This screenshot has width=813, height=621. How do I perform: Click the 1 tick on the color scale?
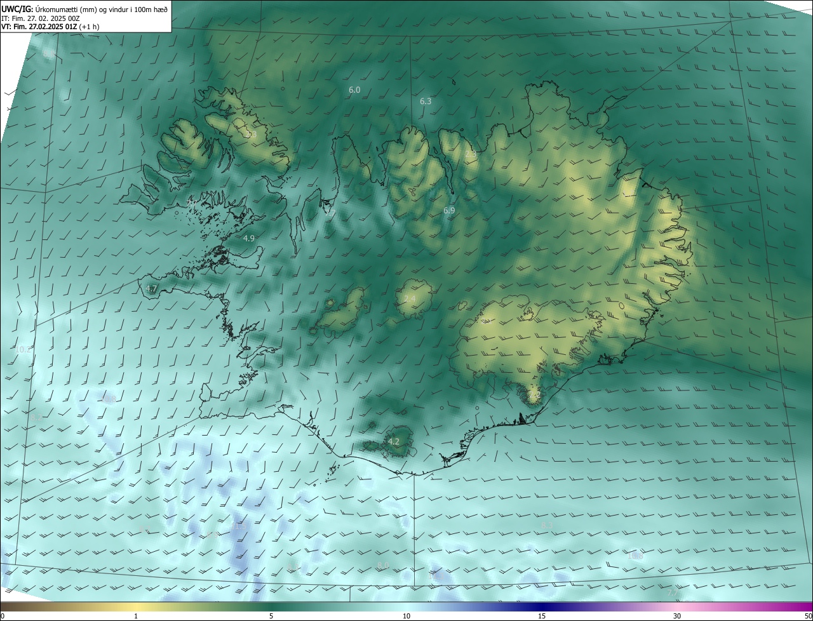click(136, 616)
